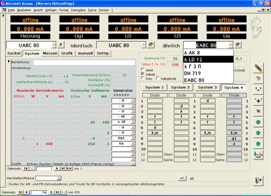Choose '6 Г 3 П' from the dropdown list

(x=208, y=66)
